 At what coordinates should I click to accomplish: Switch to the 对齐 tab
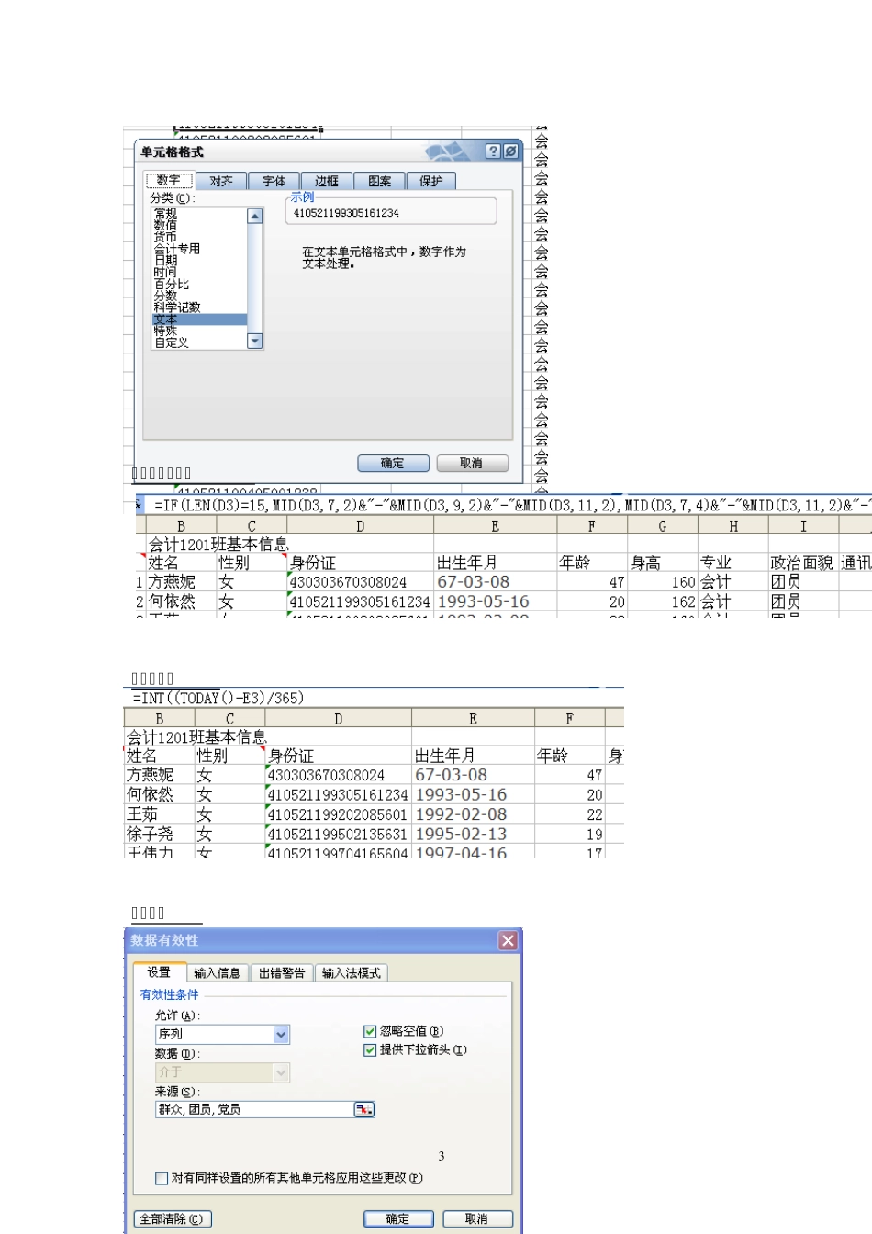click(221, 181)
